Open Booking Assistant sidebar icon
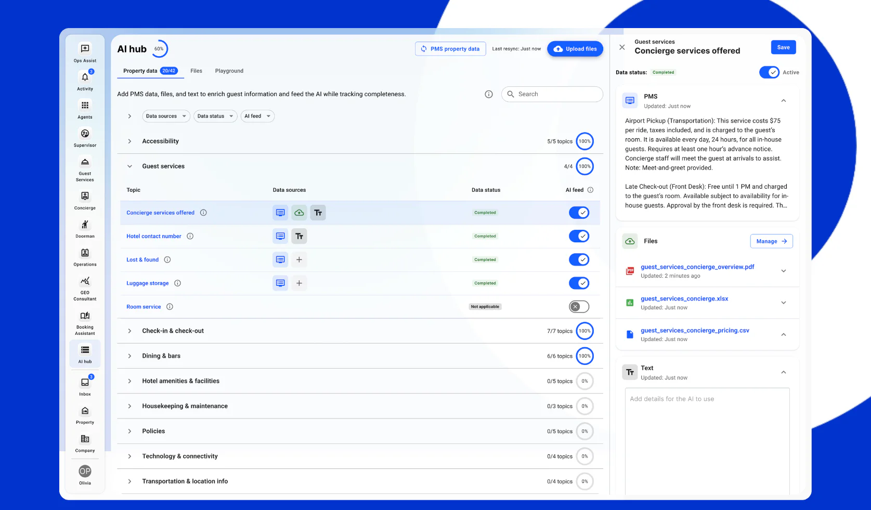The width and height of the screenshot is (871, 510). (85, 316)
